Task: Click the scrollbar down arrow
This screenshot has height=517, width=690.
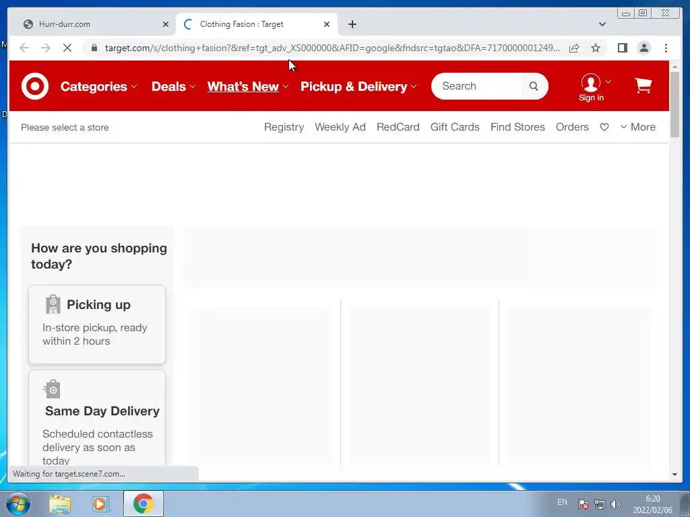Action: pyautogui.click(x=675, y=475)
